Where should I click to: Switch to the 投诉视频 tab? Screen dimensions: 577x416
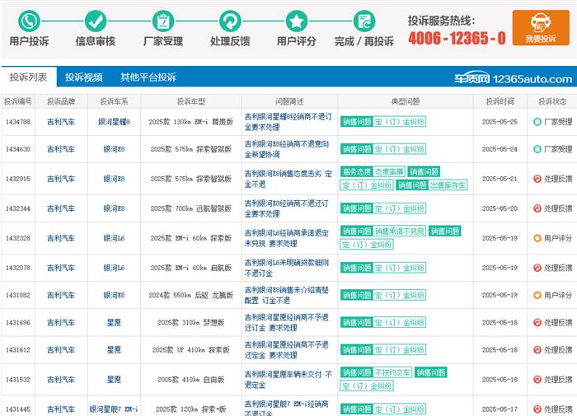[x=84, y=77]
